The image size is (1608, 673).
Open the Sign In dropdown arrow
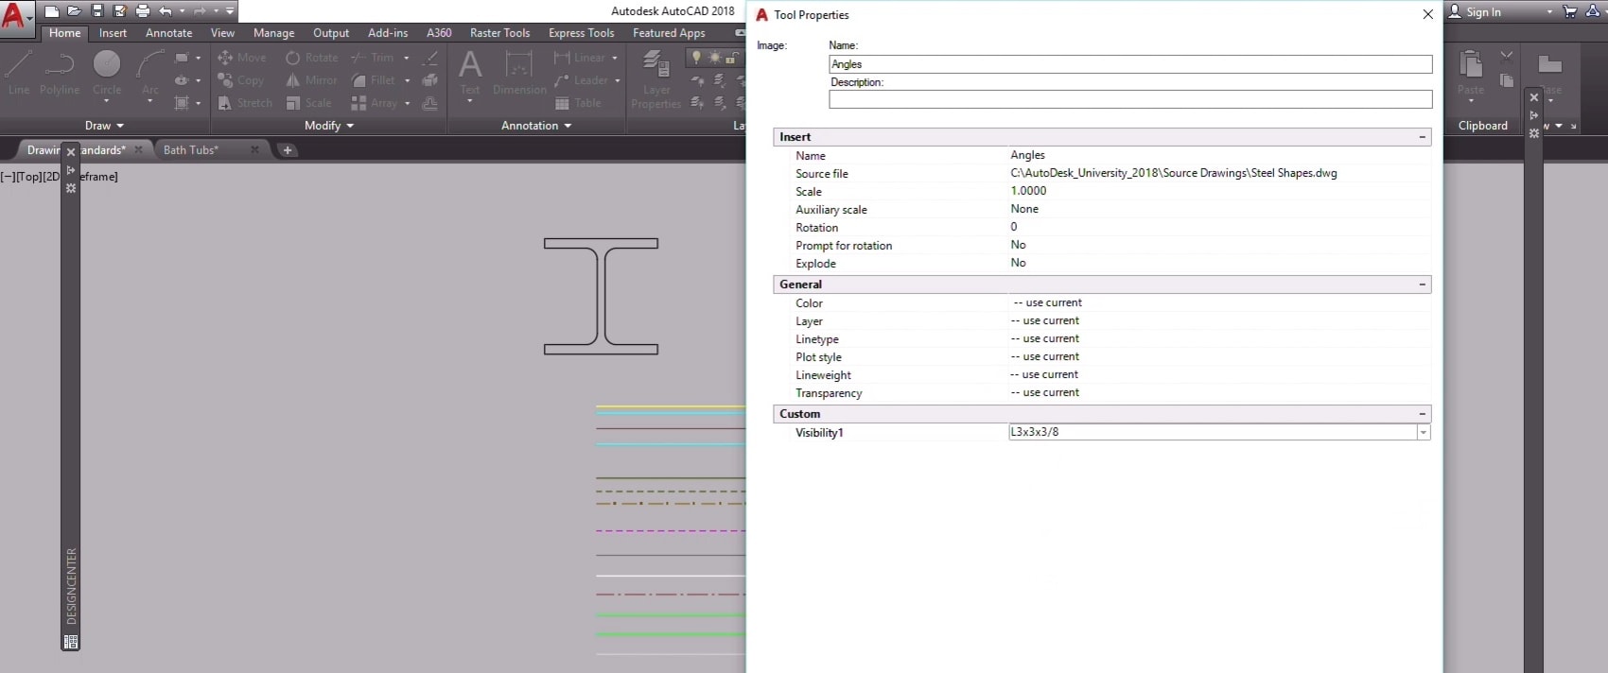pyautogui.click(x=1549, y=11)
